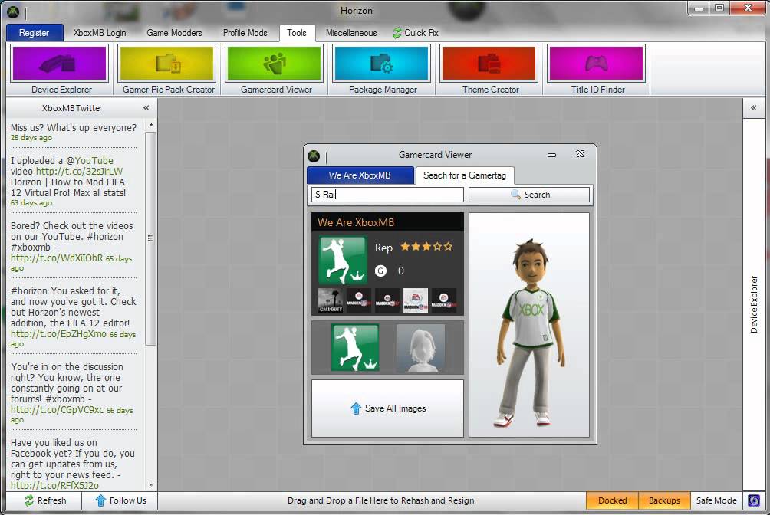Click the Search button
This screenshot has width=770, height=515.
coord(529,195)
